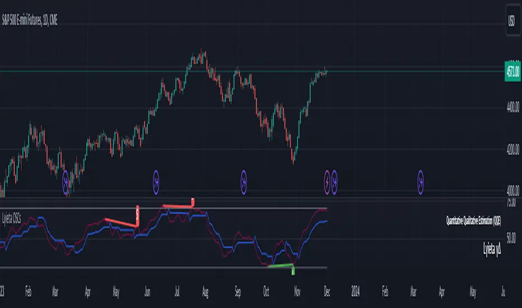Screen dimensions: 522x308
Task: Click the 2024 time axis label
Action: pos(355,292)
